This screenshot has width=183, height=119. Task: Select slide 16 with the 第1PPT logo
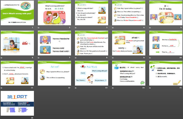17,103
